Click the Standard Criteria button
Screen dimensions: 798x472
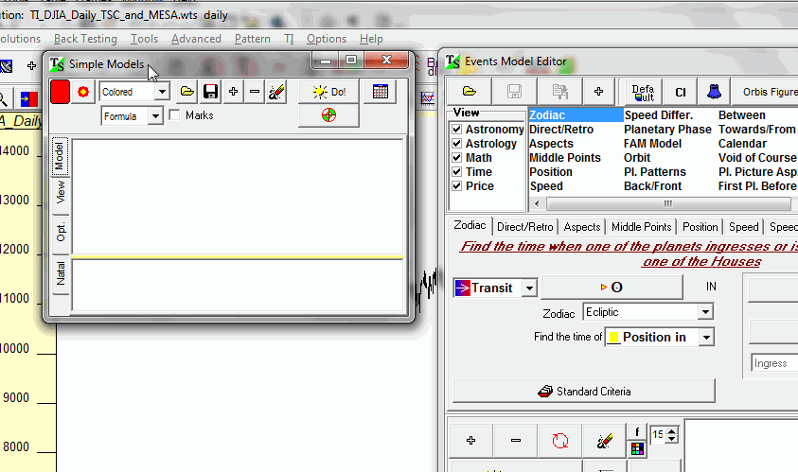583,391
